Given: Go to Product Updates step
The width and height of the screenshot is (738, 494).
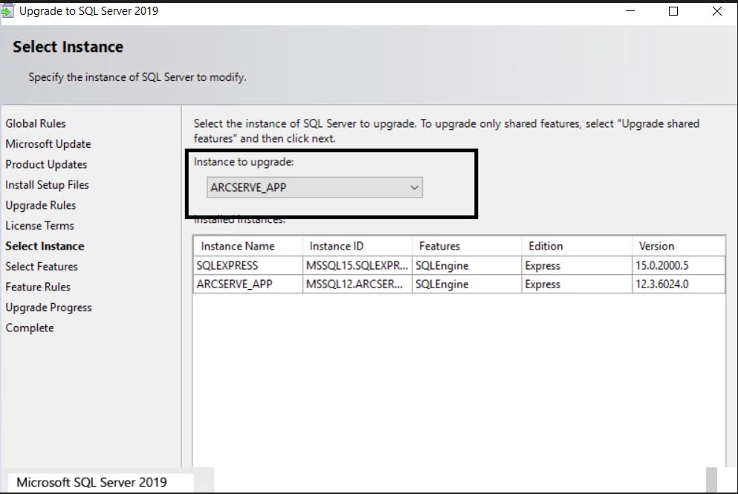Looking at the screenshot, I should tap(46, 164).
